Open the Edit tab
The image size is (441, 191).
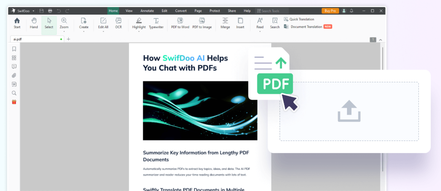point(164,11)
